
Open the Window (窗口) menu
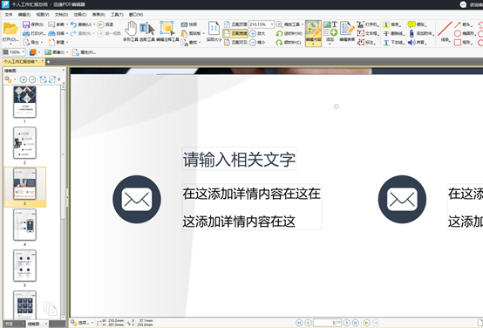135,15
